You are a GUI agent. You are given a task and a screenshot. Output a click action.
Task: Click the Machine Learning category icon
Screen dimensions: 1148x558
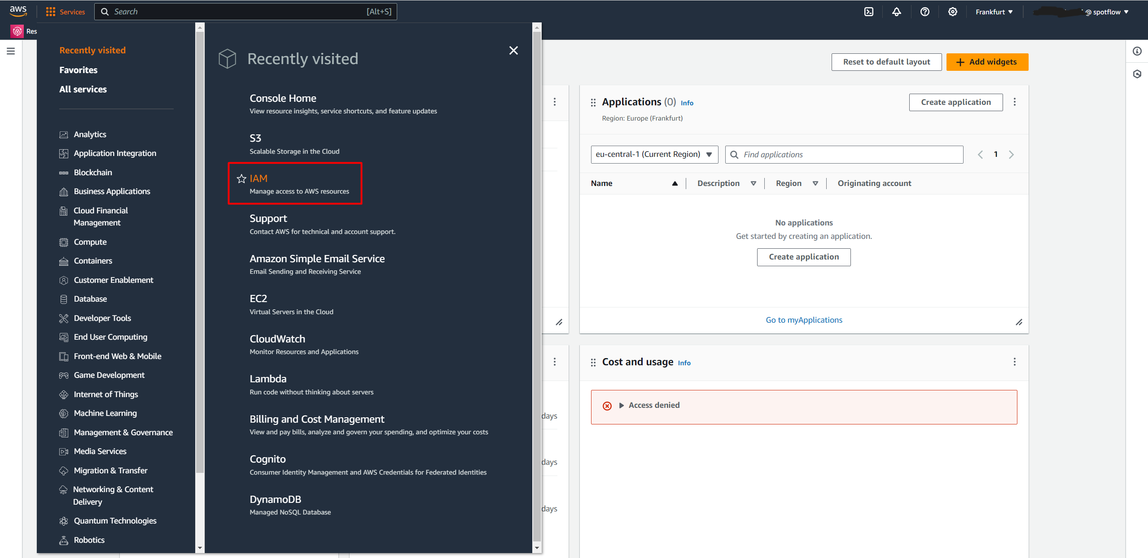click(x=64, y=413)
